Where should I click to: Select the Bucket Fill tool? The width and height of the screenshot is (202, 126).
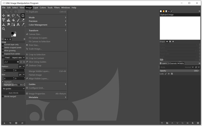pos(13,20)
